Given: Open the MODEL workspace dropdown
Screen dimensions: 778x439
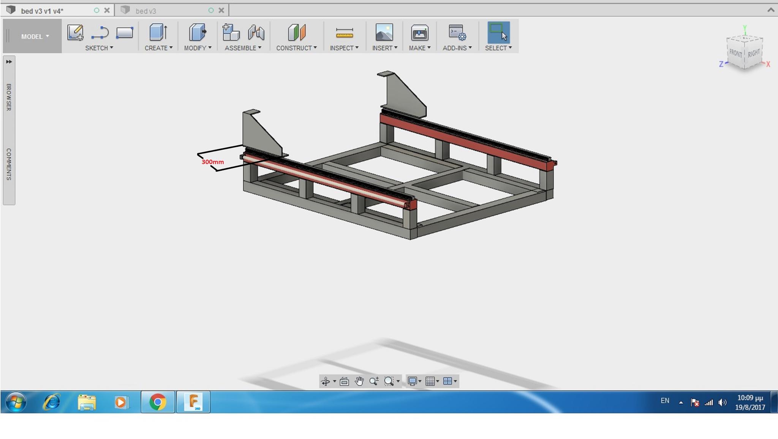Looking at the screenshot, I should pyautogui.click(x=35, y=36).
